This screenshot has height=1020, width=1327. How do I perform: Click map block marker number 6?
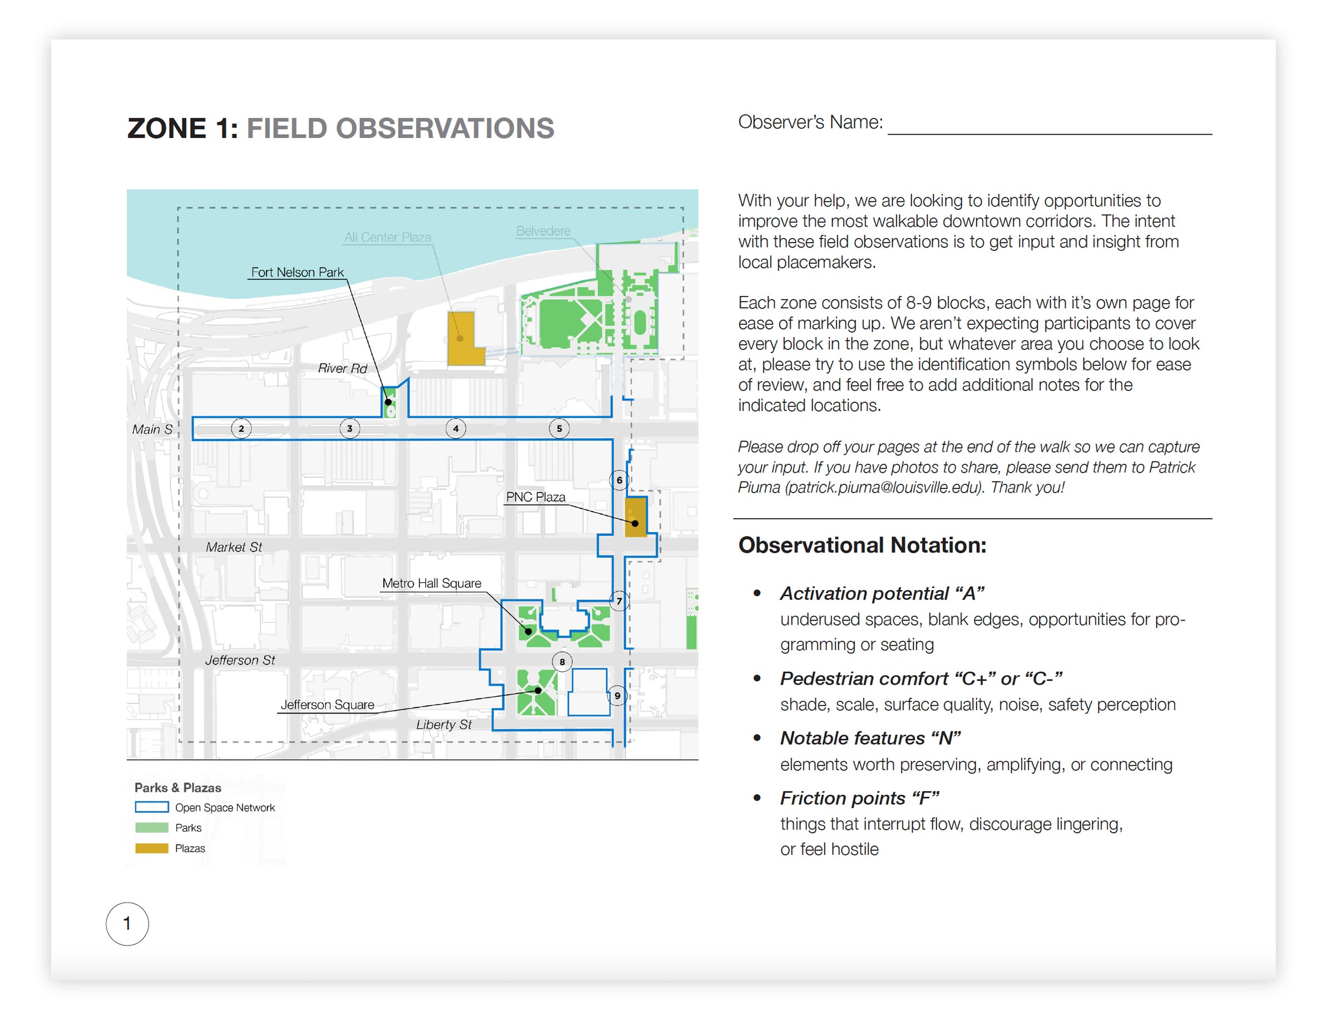(619, 481)
